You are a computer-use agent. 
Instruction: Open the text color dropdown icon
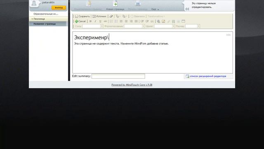[x=118, y=17]
